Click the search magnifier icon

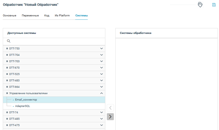pos(9,41)
